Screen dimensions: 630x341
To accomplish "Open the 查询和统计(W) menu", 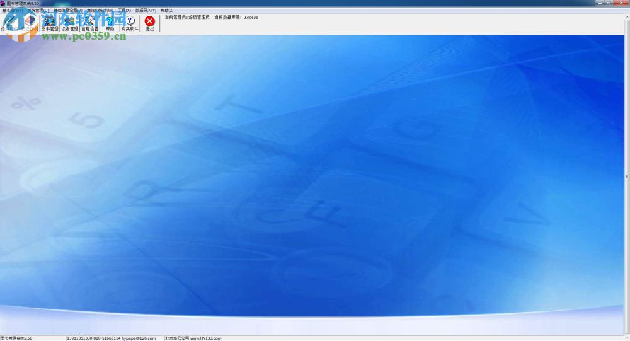I will pos(100,11).
